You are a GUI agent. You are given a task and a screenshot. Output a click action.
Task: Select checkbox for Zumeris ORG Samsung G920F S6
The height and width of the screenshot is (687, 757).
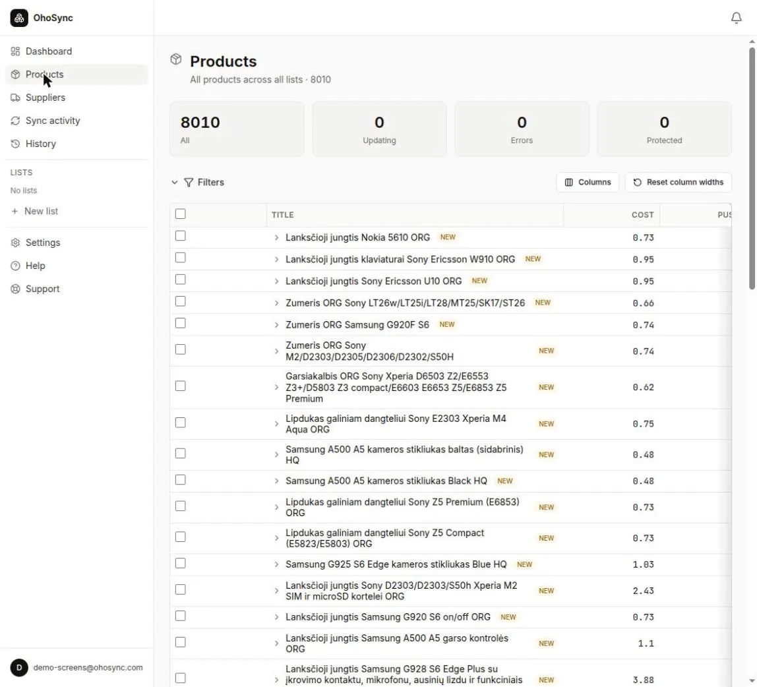pyautogui.click(x=181, y=323)
